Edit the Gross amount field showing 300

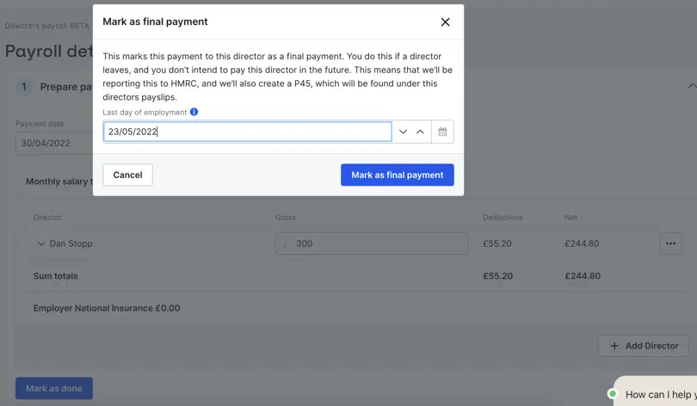pos(372,243)
